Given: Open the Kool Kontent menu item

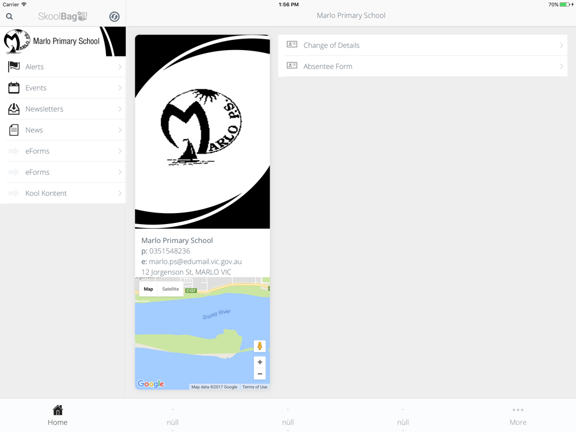Looking at the screenshot, I should (63, 193).
